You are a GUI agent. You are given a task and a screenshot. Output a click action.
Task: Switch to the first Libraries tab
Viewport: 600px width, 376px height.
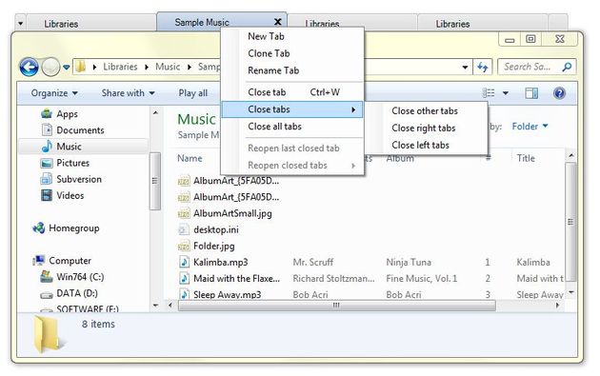(91, 24)
